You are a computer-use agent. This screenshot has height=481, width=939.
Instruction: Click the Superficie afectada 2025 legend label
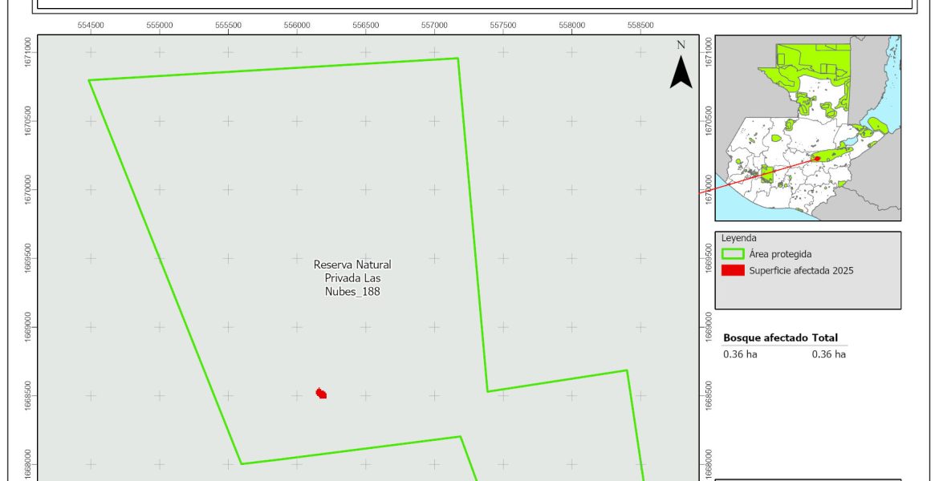(x=801, y=271)
